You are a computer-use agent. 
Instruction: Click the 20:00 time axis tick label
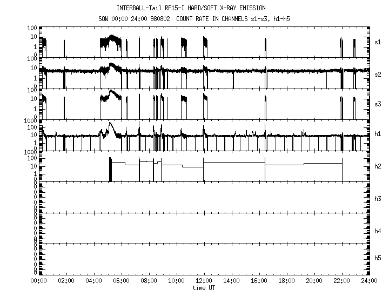point(314,281)
